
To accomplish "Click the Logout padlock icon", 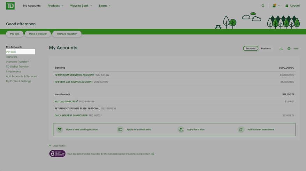I will coord(287,6).
